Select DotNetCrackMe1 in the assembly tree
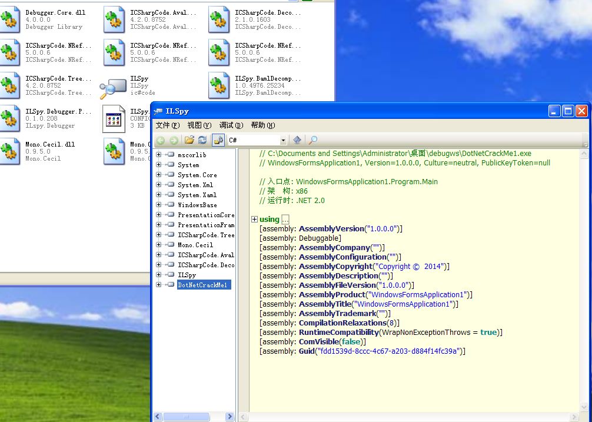Viewport: 592px width, 422px height. coord(204,285)
